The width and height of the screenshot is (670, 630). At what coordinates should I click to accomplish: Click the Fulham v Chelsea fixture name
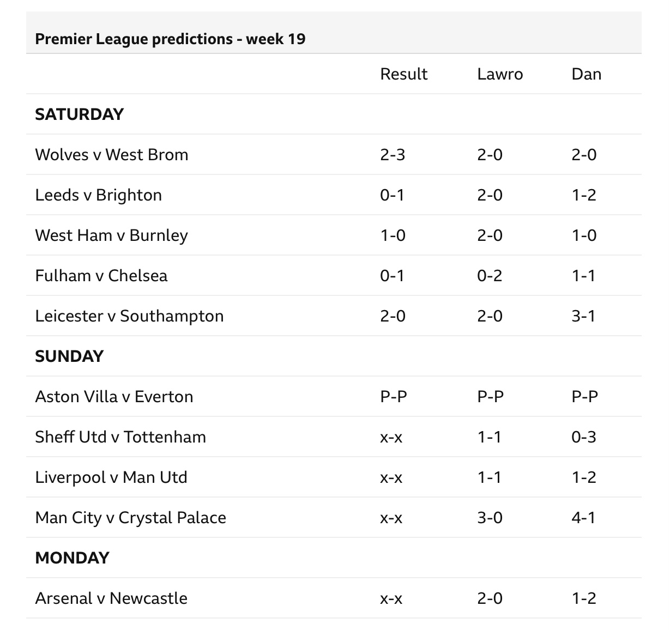point(101,276)
